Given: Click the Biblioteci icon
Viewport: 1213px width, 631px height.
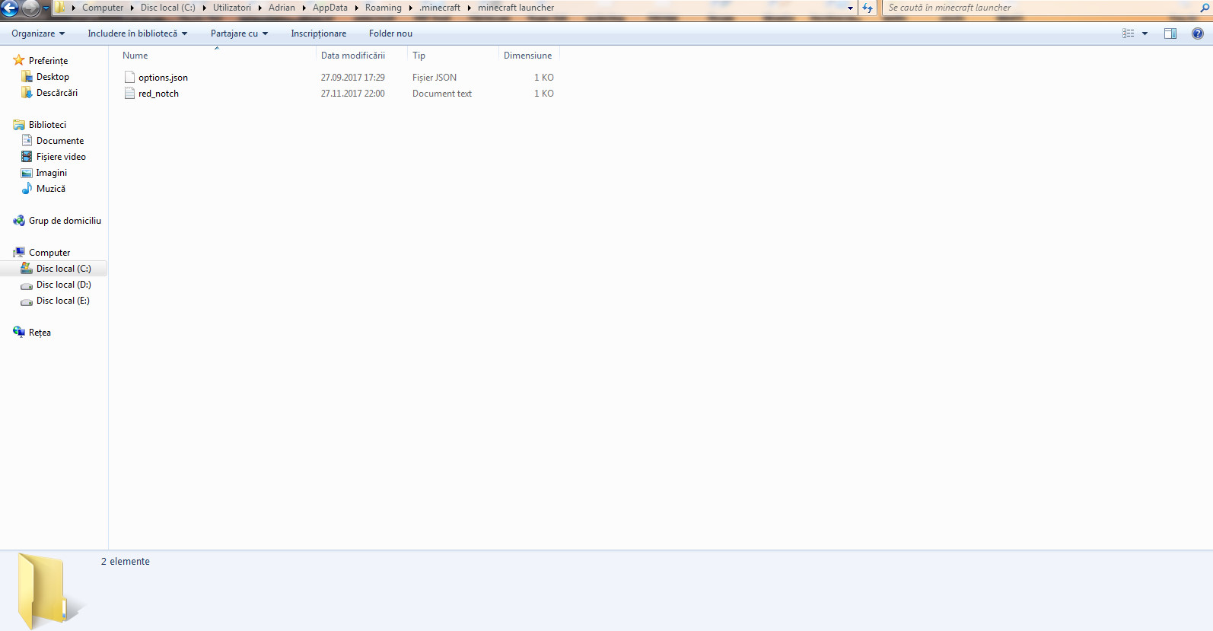Looking at the screenshot, I should click(x=19, y=125).
